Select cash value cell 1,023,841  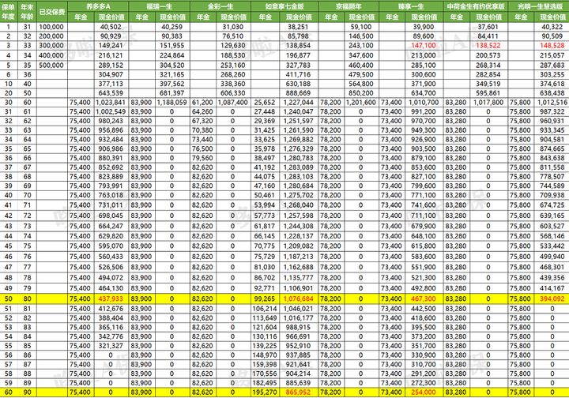point(111,103)
